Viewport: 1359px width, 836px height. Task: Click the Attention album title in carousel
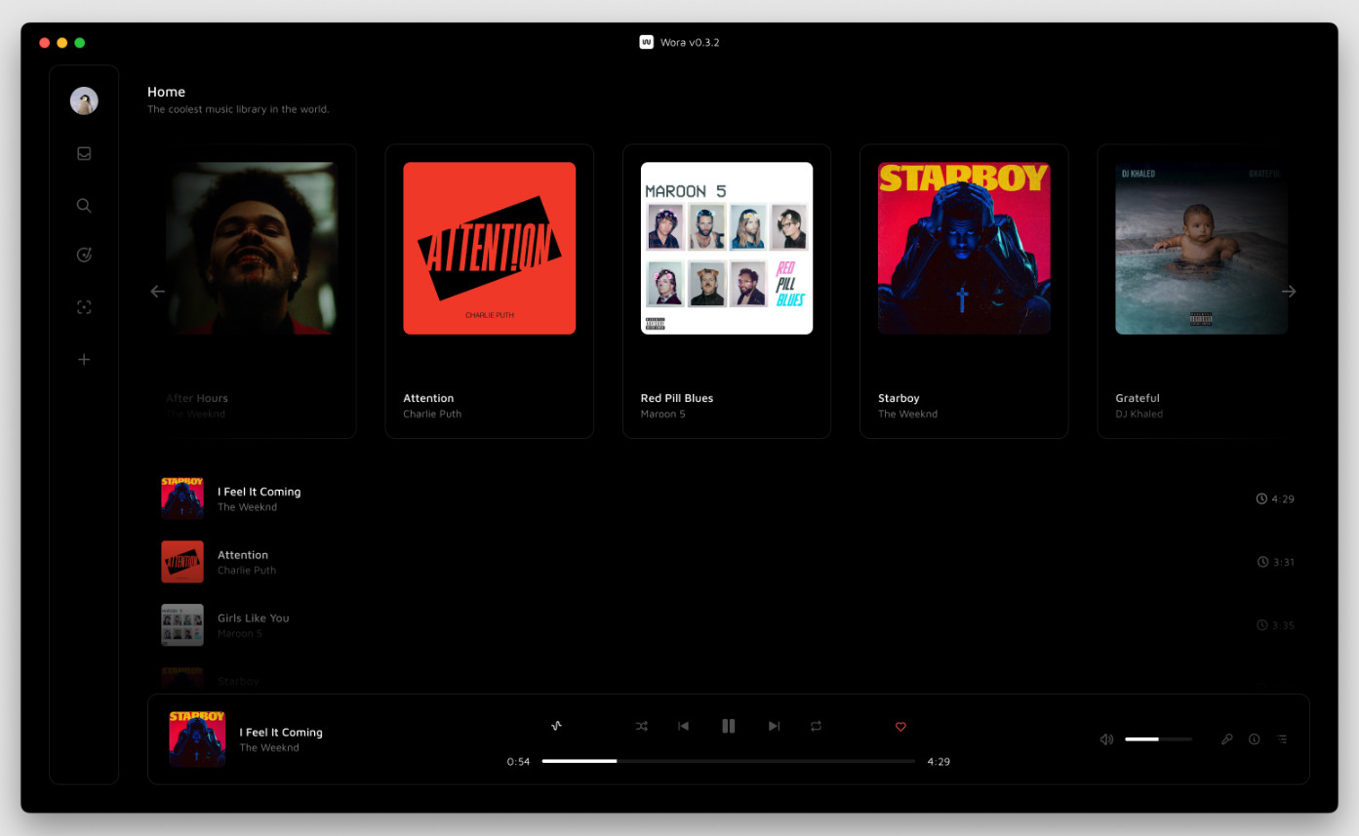428,398
